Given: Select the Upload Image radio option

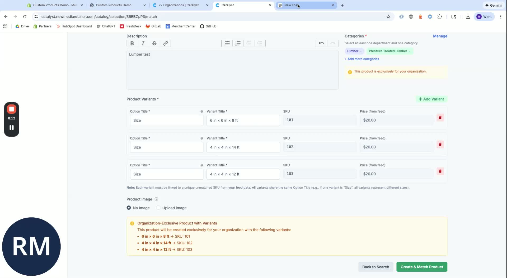Looking at the screenshot, I should [x=158, y=208].
